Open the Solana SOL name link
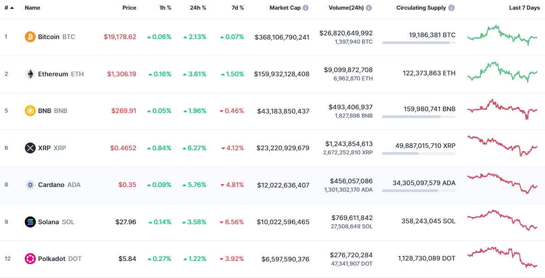Viewport: 545px width, 278px height. point(56,221)
